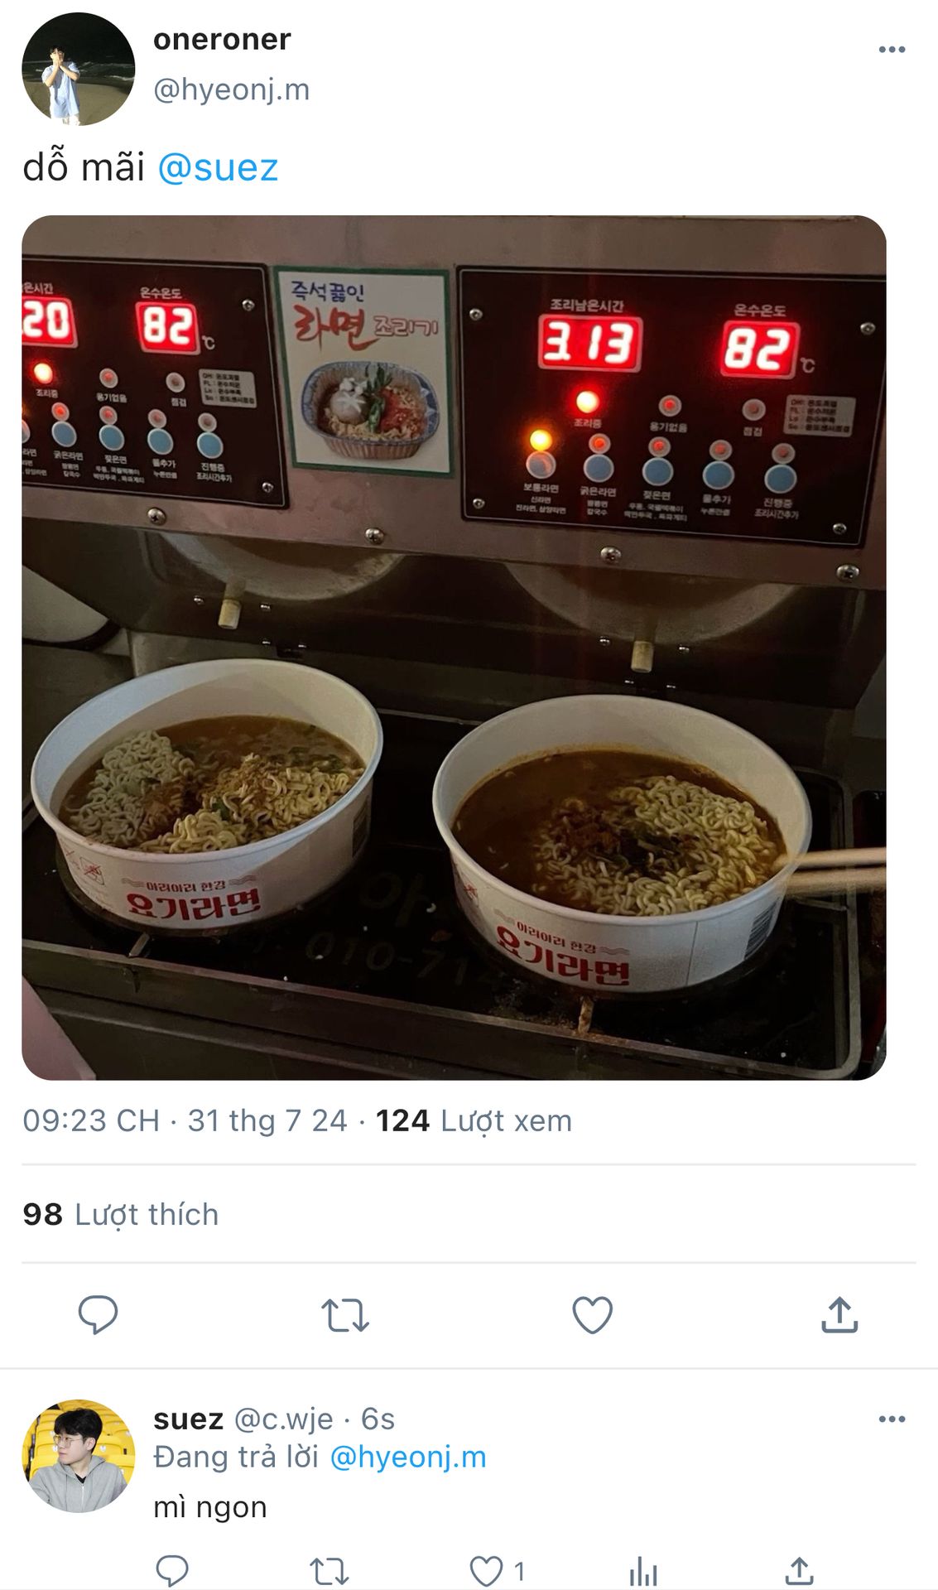Open the 09:23 CH tweet timestamp

click(x=91, y=1120)
